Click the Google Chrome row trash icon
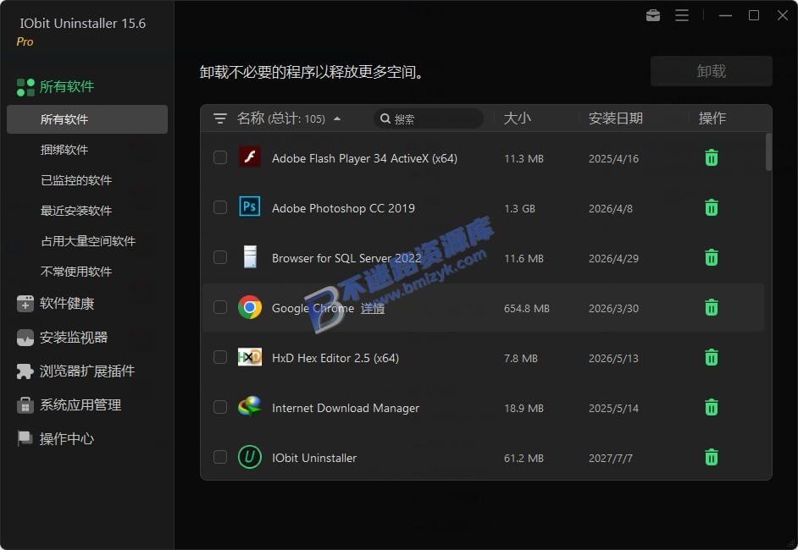 (711, 307)
